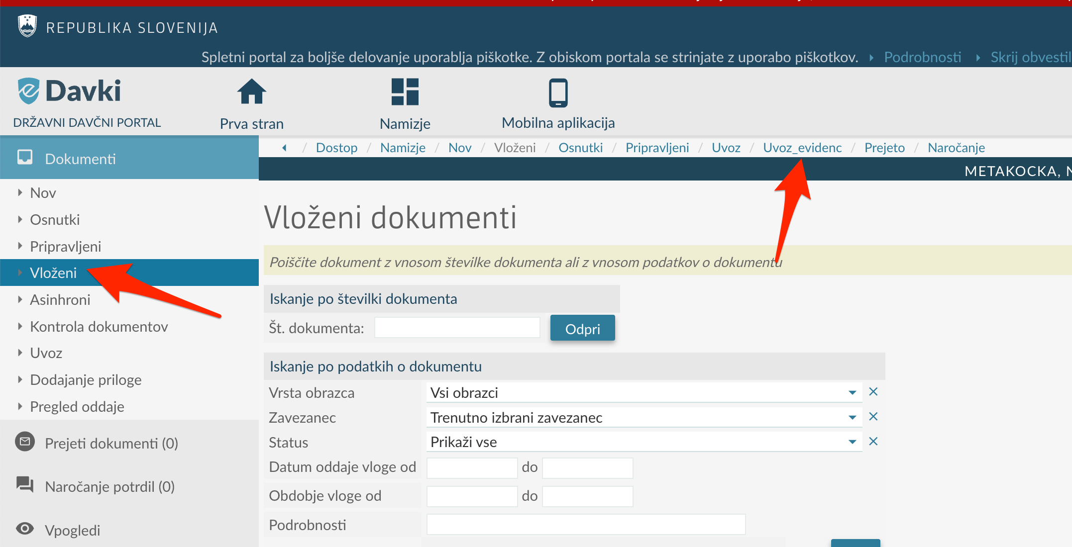Go to Uvoz_evidenc in breadcrumb bar

[802, 148]
